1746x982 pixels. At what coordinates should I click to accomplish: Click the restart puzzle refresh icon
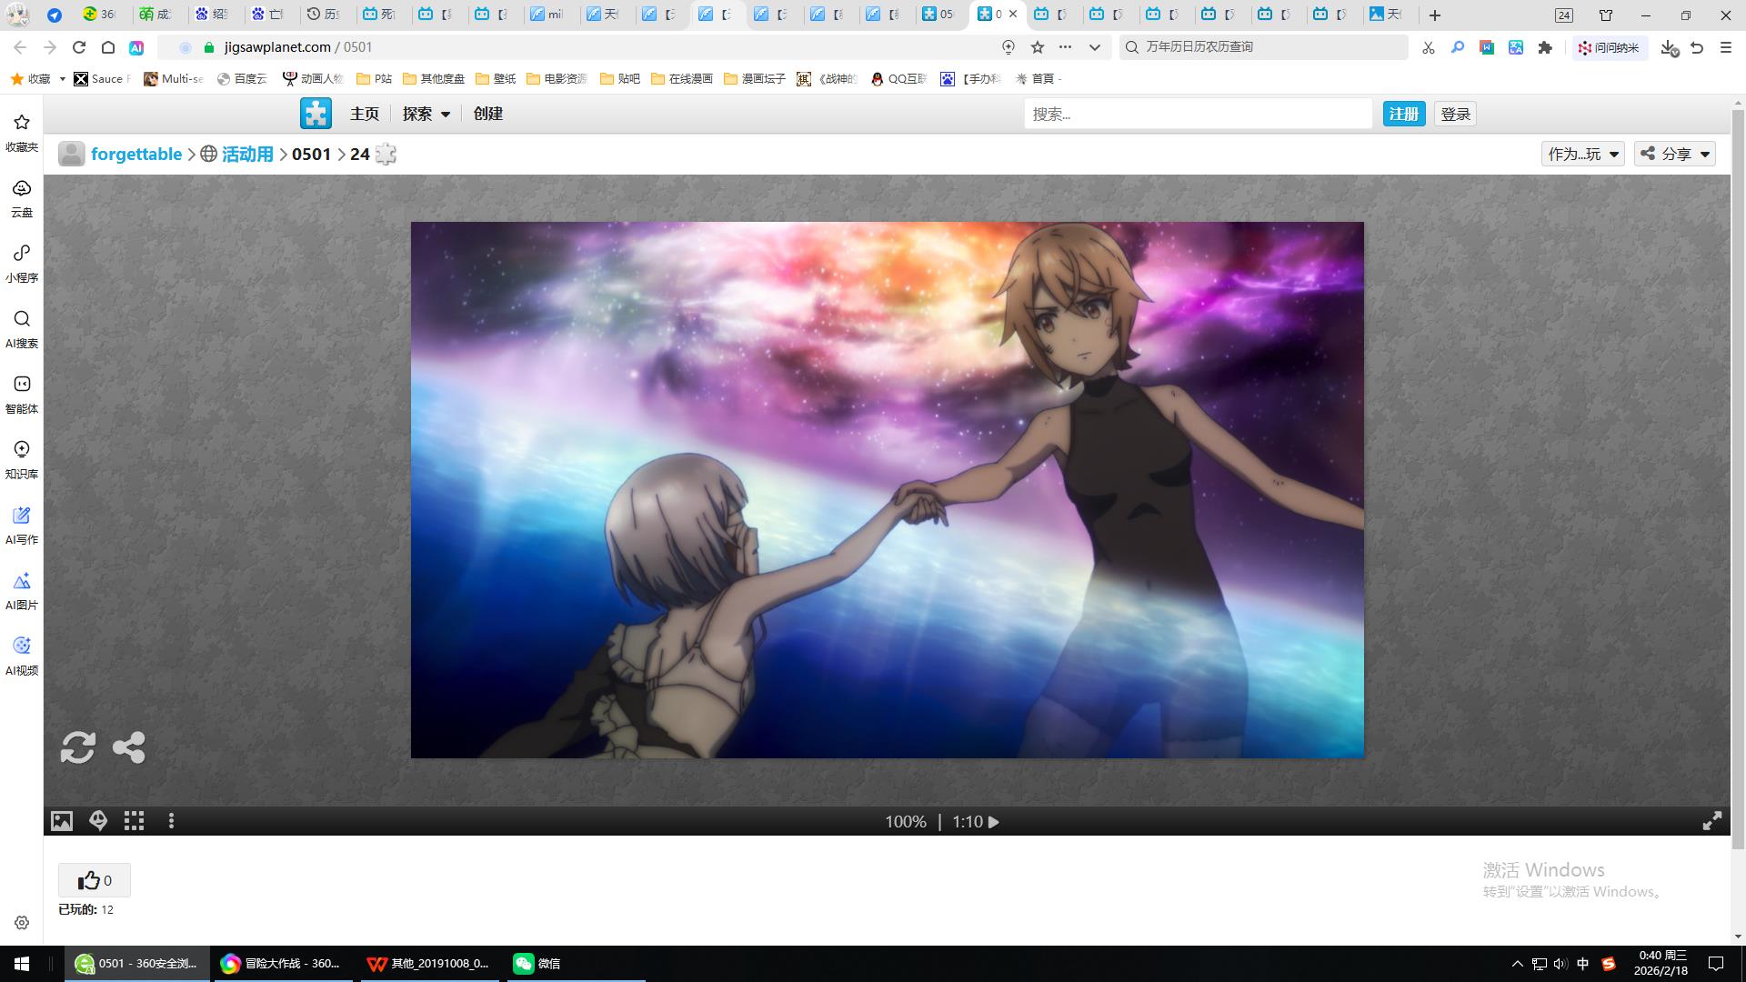[77, 747]
